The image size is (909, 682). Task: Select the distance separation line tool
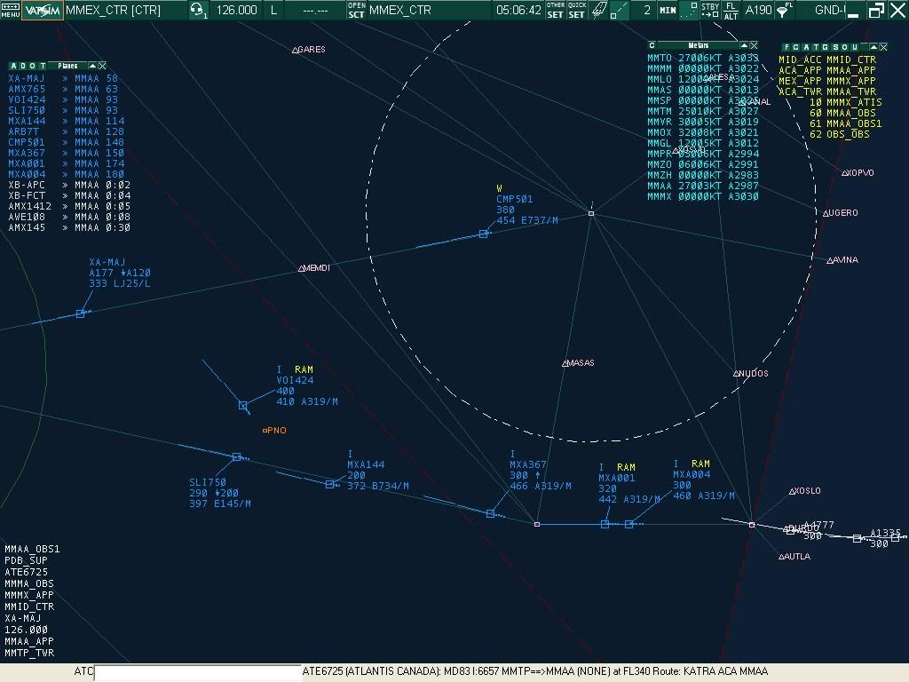coord(620,11)
